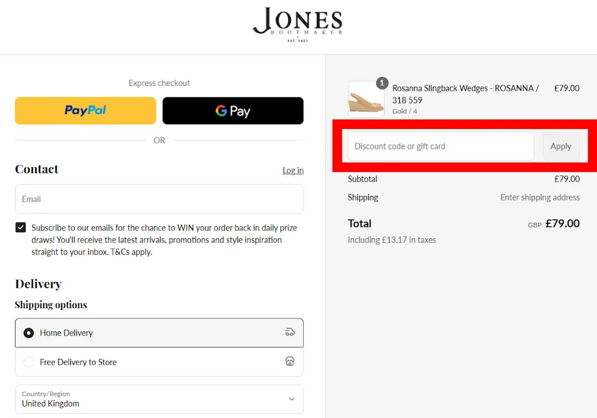Click the Email input field under Contact
597x418 pixels.
point(159,198)
